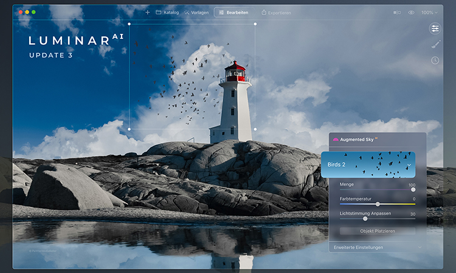Image resolution: width=456 pixels, height=273 pixels.
Task: Click the Farbtemperatur slider handle
Action: coord(378,204)
